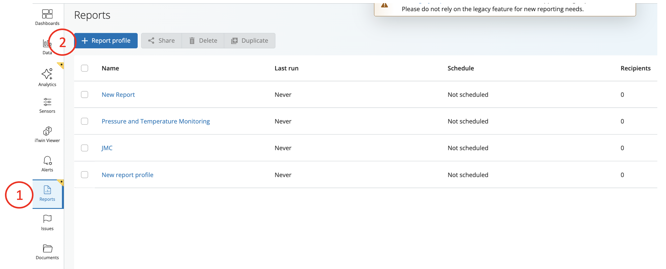Click the Duplicate toolbar button
The image size is (666, 269).
click(x=250, y=41)
